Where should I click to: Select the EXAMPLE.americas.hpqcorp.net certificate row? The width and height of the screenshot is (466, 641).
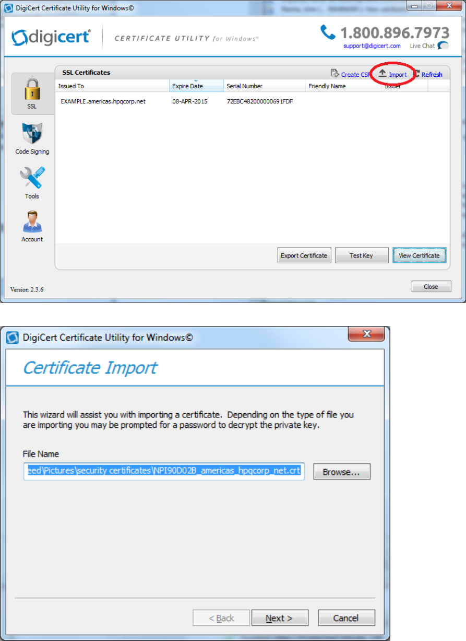[x=253, y=101]
